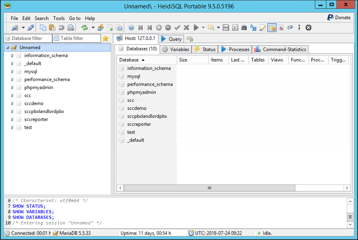This screenshot has width=358, height=240.
Task: Click the horizontal scrollbar right arrow
Action: click(347, 188)
